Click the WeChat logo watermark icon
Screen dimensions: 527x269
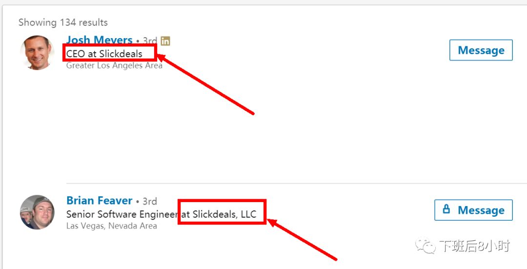click(425, 246)
